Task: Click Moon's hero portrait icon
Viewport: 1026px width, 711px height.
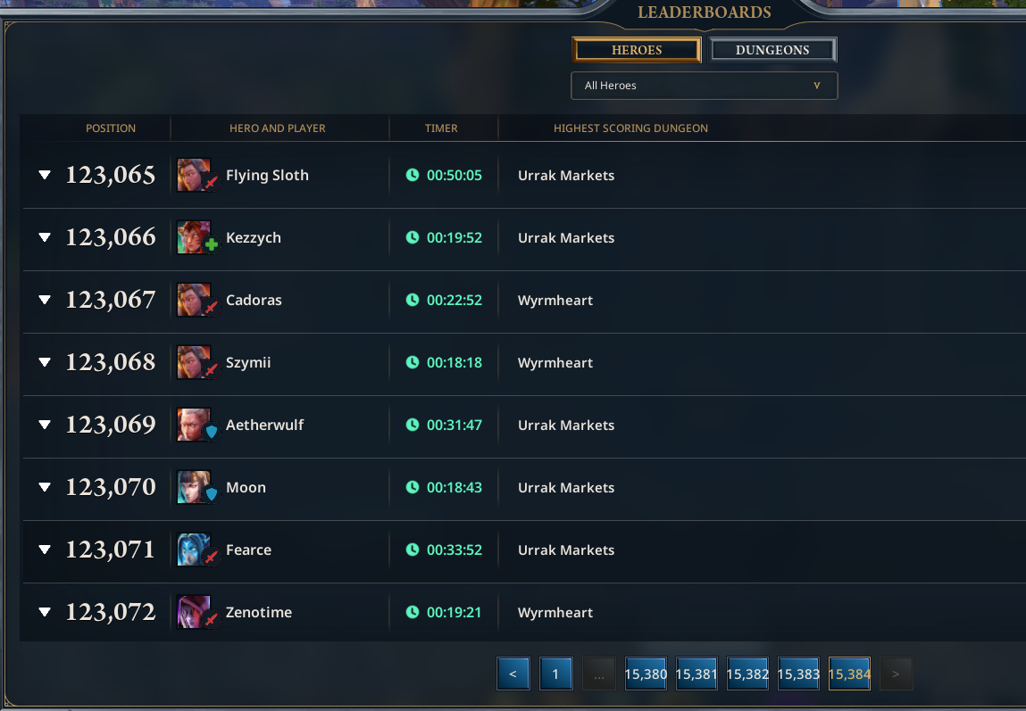Action: point(195,487)
